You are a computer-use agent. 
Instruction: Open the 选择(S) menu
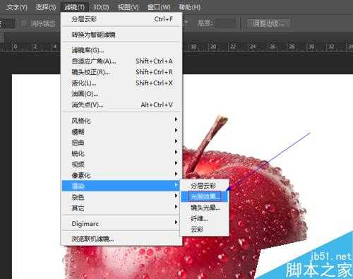(x=46, y=7)
